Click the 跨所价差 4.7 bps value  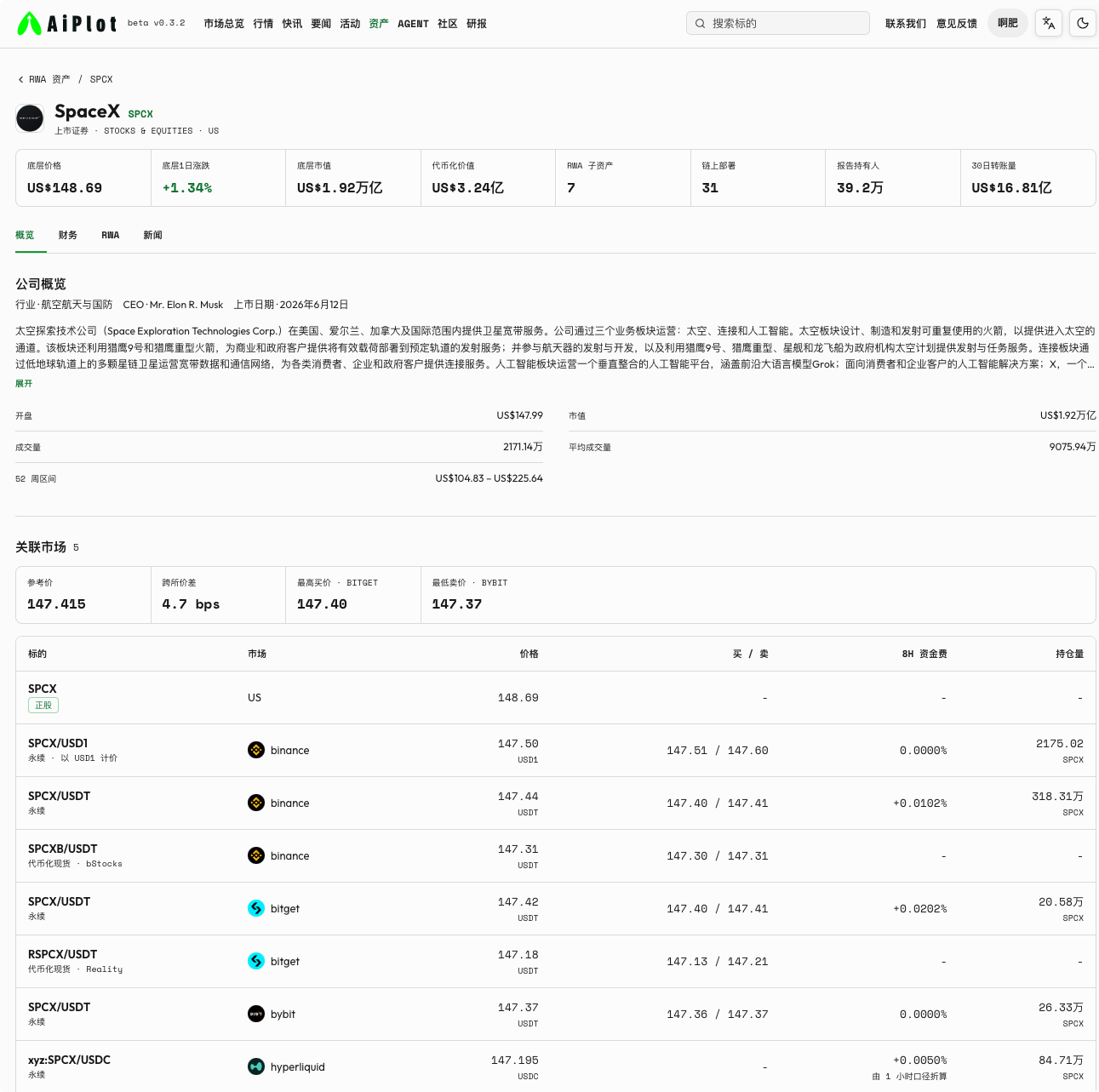click(x=191, y=604)
